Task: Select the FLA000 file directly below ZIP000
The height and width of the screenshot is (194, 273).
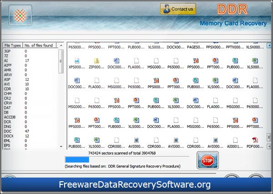Action: tap(96, 80)
